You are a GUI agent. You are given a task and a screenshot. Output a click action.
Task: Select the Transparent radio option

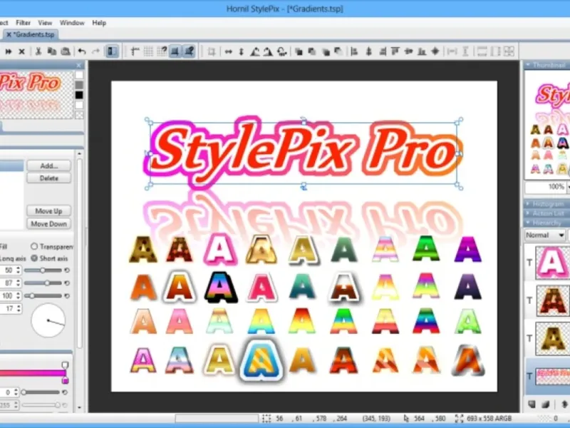[33, 246]
